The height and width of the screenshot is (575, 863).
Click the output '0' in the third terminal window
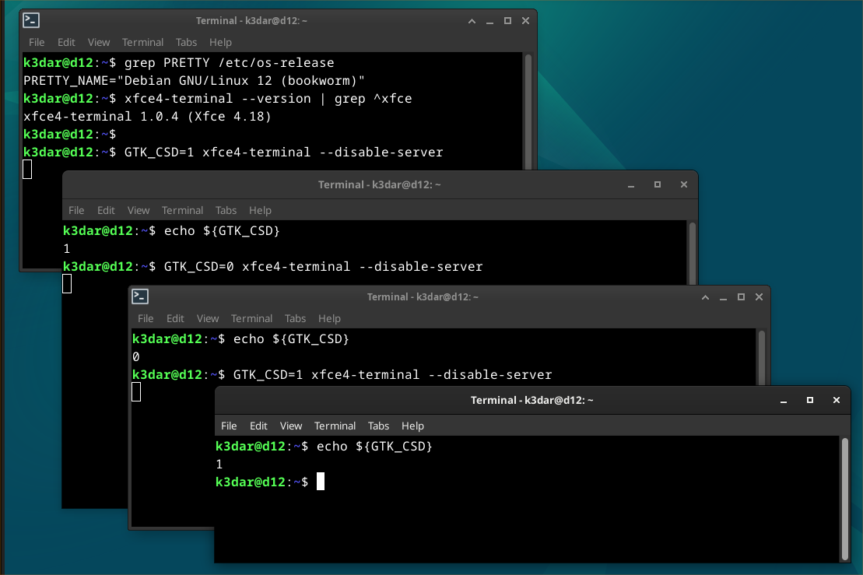(136, 357)
